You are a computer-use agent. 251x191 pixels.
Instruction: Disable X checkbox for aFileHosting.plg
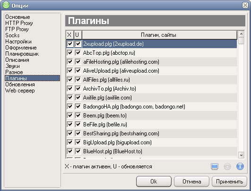click(70, 62)
